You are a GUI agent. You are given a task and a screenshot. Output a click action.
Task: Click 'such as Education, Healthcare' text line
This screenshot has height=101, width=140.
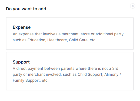tap(55, 40)
